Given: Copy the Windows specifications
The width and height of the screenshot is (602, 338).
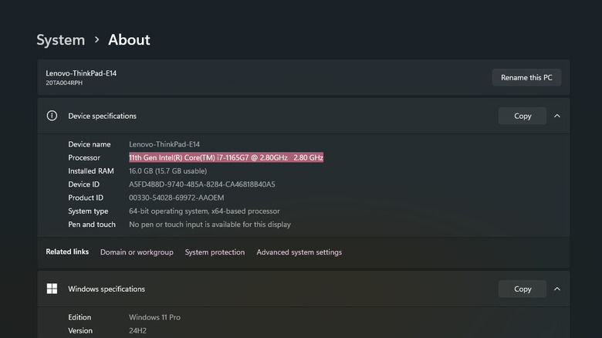Looking at the screenshot, I should (x=523, y=289).
